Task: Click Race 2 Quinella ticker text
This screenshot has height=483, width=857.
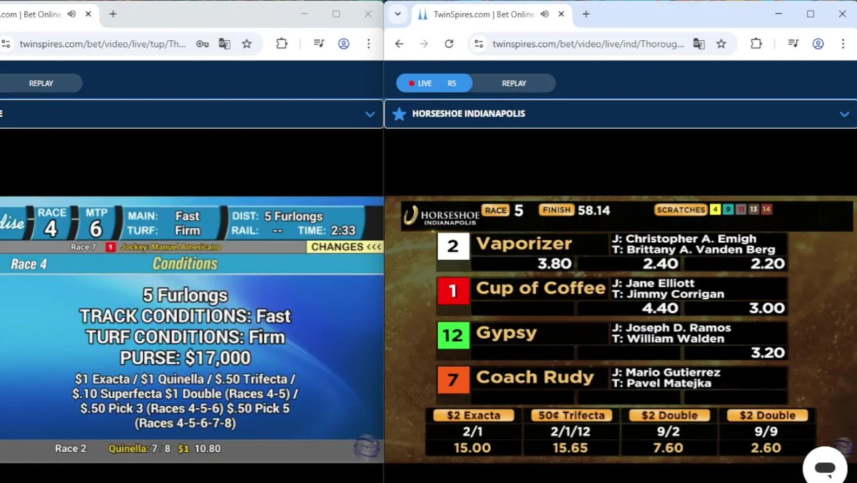Action: pos(137,448)
